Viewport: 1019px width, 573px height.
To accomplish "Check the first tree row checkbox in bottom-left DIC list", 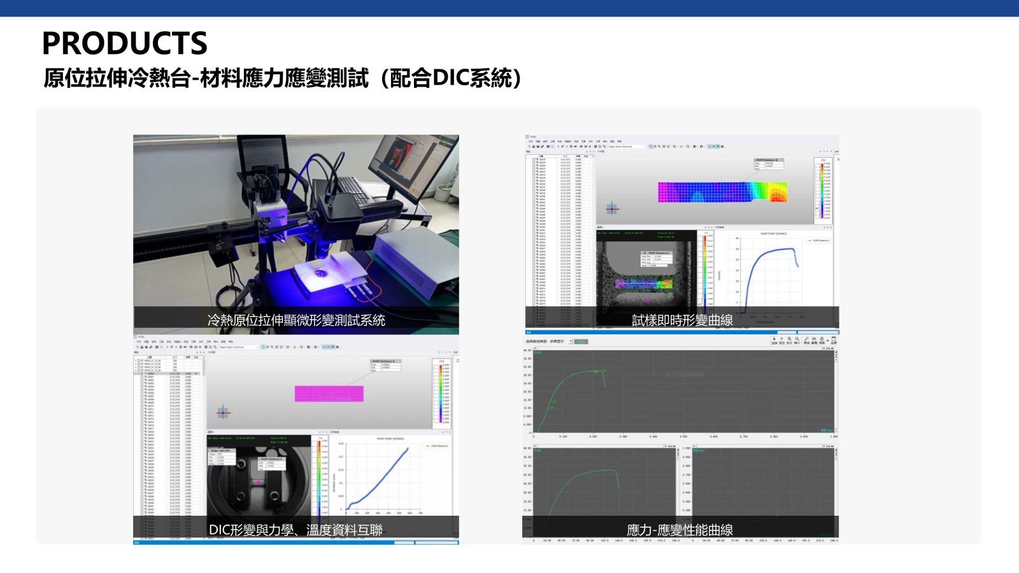I will click(x=139, y=360).
